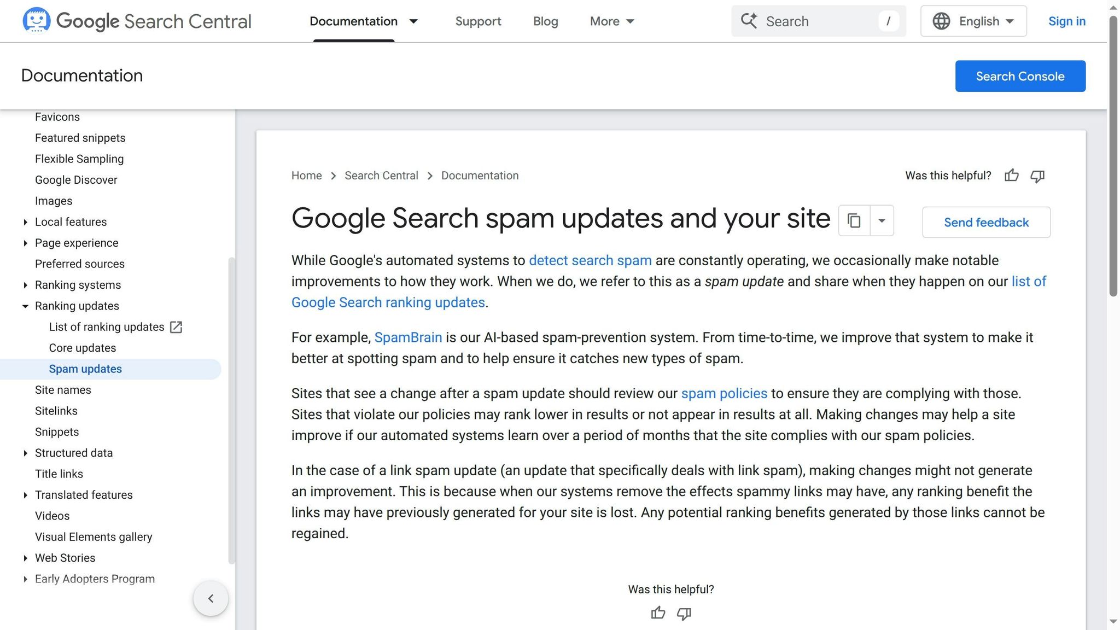Select Visual Elements gallery in sidebar

click(94, 537)
